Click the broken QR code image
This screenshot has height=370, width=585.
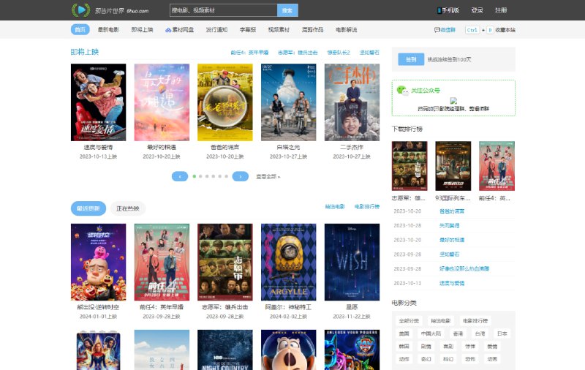tap(453, 101)
